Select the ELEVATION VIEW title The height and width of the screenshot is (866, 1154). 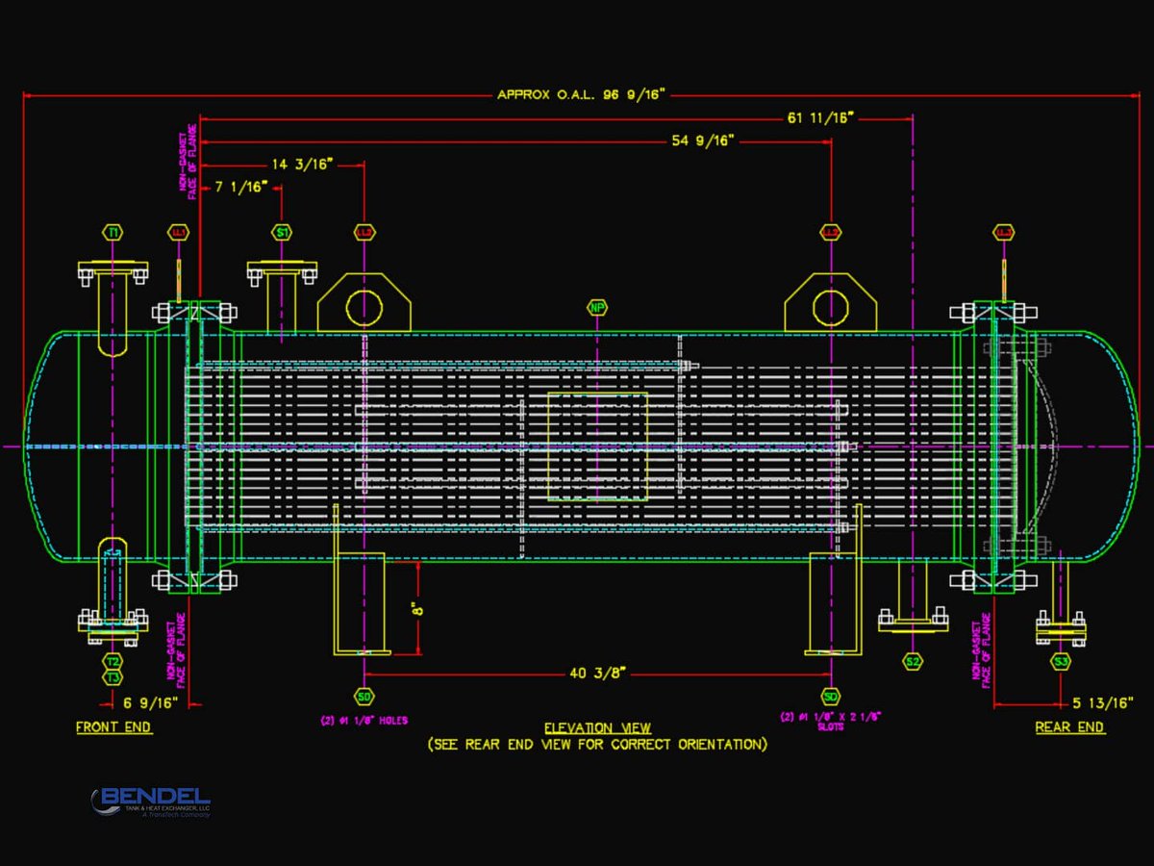pyautogui.click(x=597, y=728)
